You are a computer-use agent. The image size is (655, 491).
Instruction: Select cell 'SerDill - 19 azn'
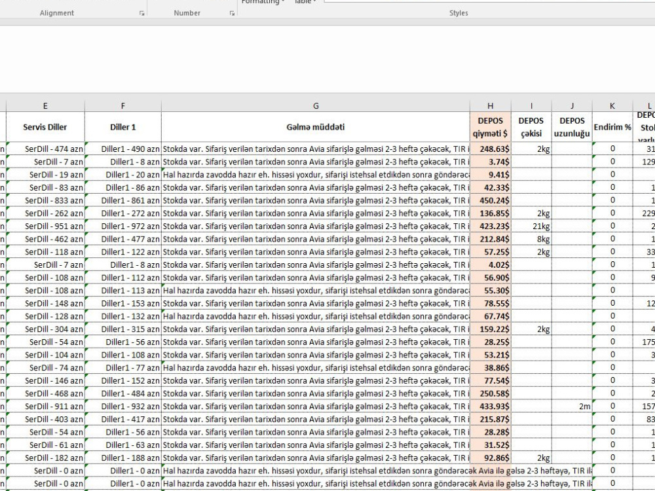pyautogui.click(x=45, y=175)
